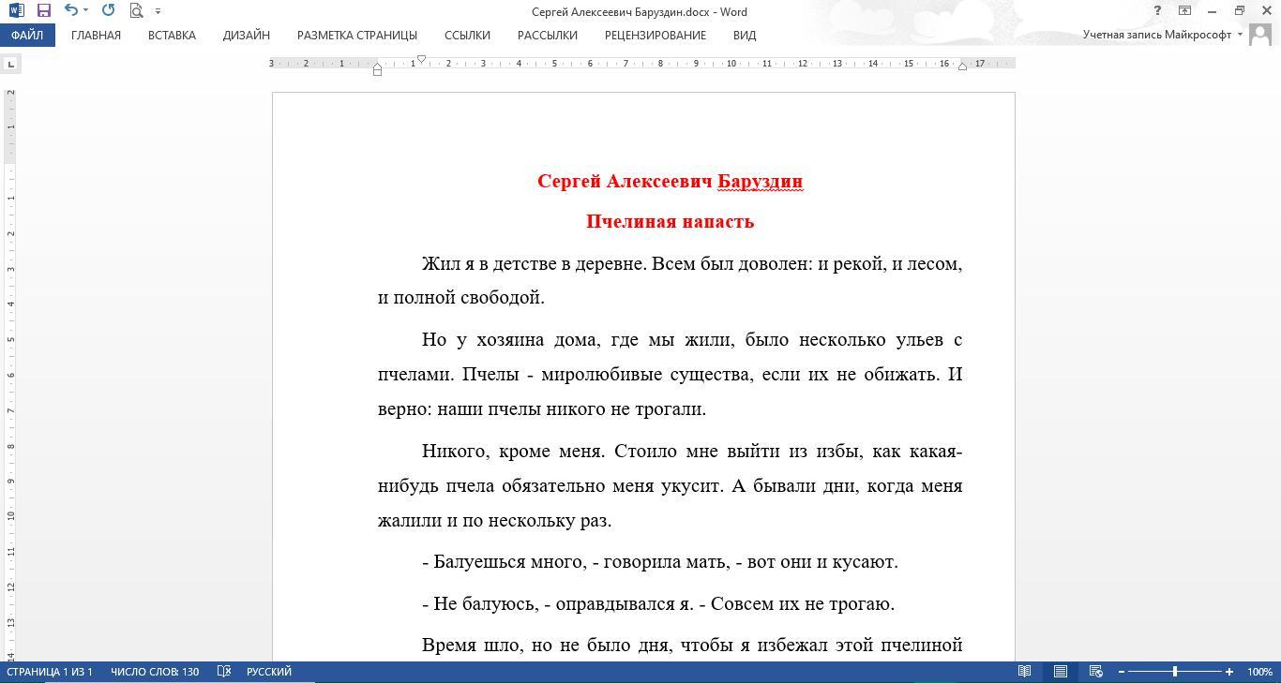Viewport: 1281px width, 683px height.
Task: Switch to Read Mode view
Action: click(1025, 672)
